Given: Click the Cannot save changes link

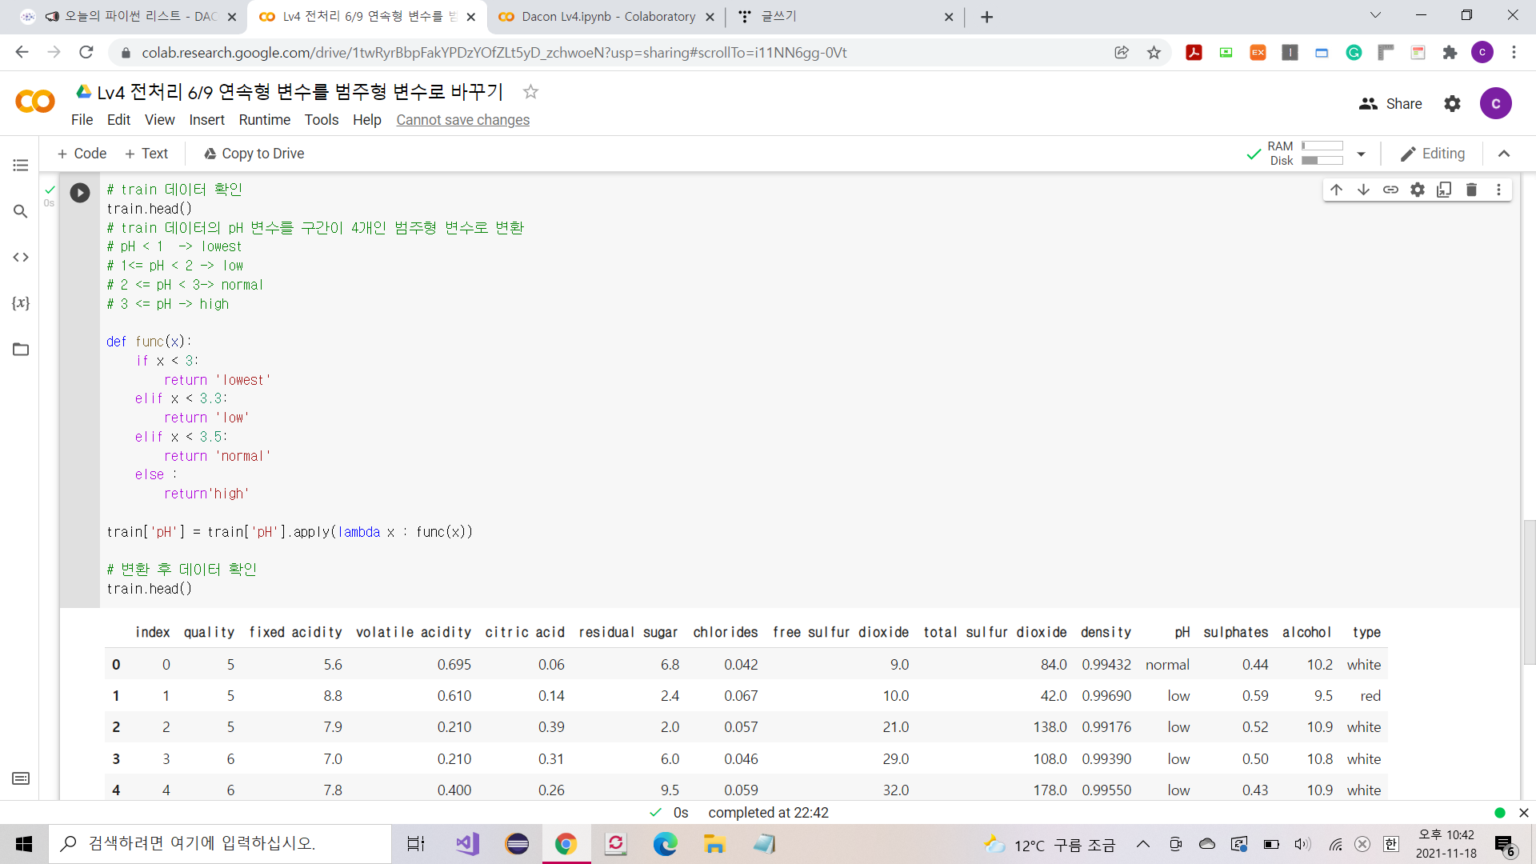Looking at the screenshot, I should (462, 120).
